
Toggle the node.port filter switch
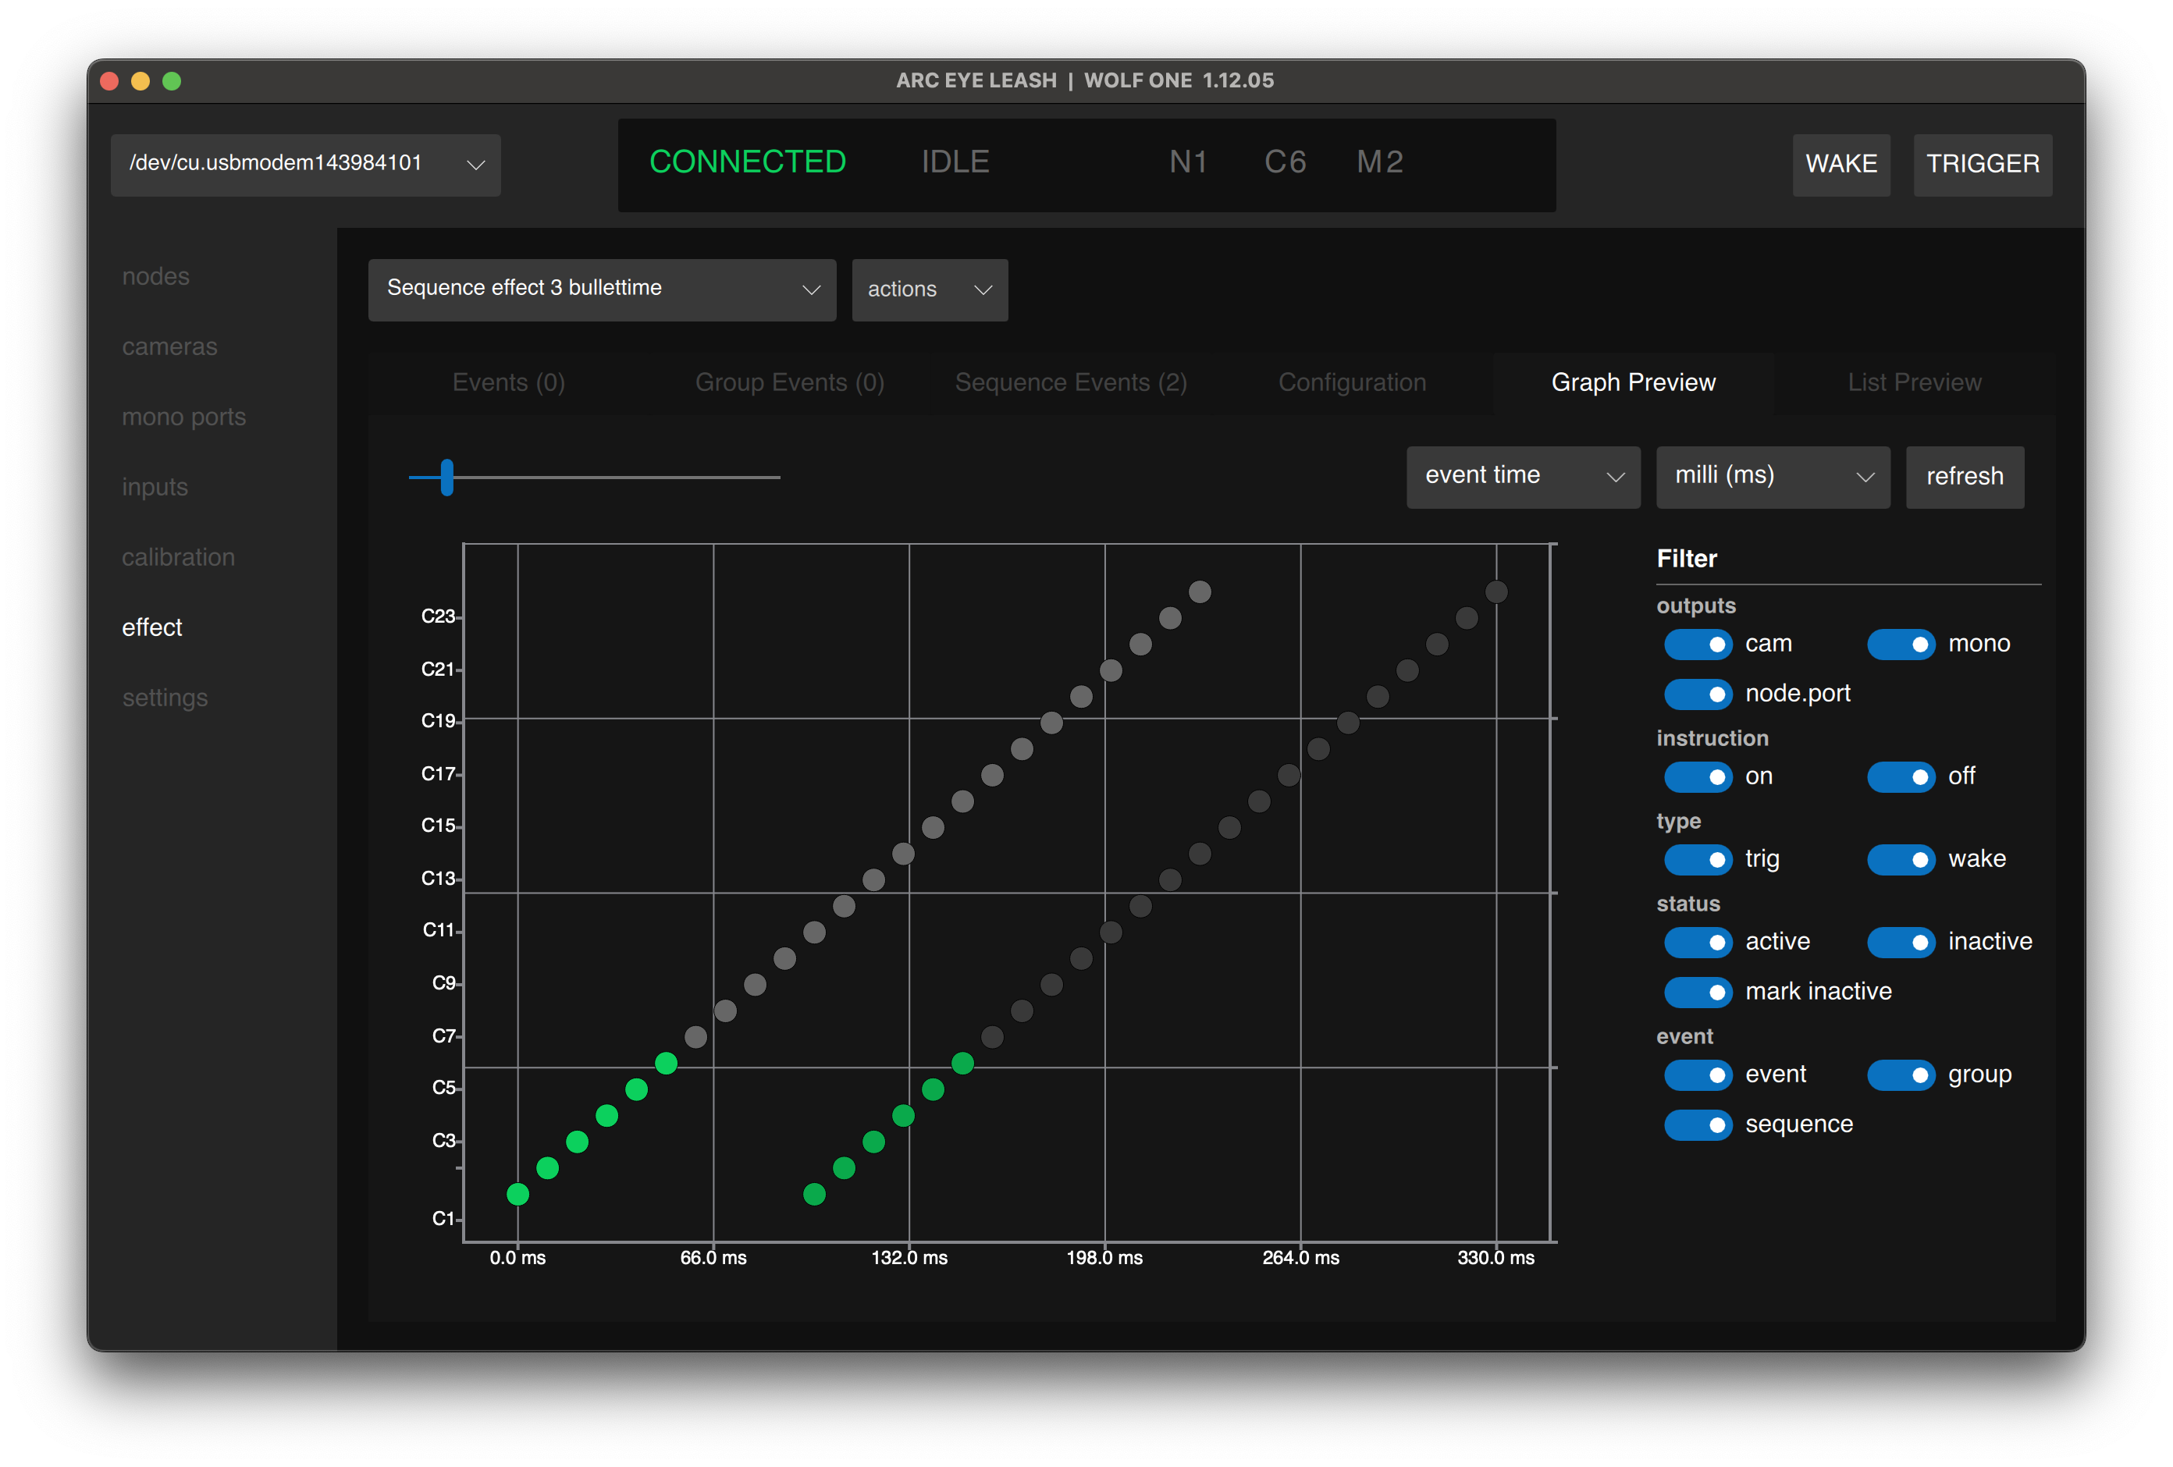[x=1697, y=694]
